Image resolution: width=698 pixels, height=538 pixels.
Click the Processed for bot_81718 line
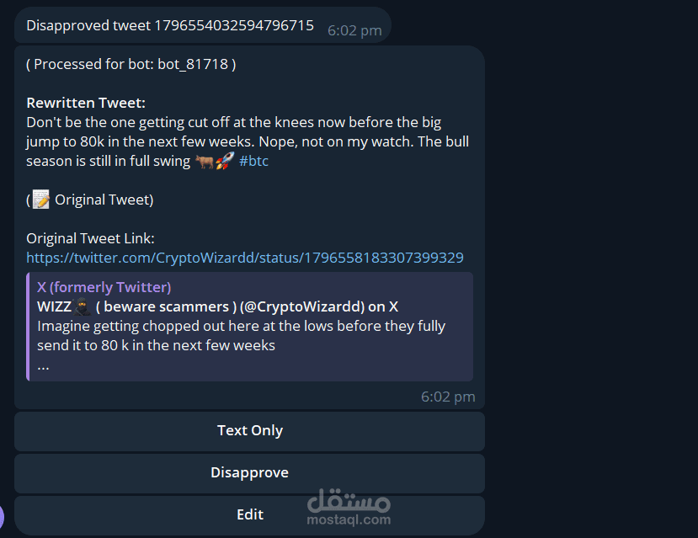pyautogui.click(x=131, y=64)
